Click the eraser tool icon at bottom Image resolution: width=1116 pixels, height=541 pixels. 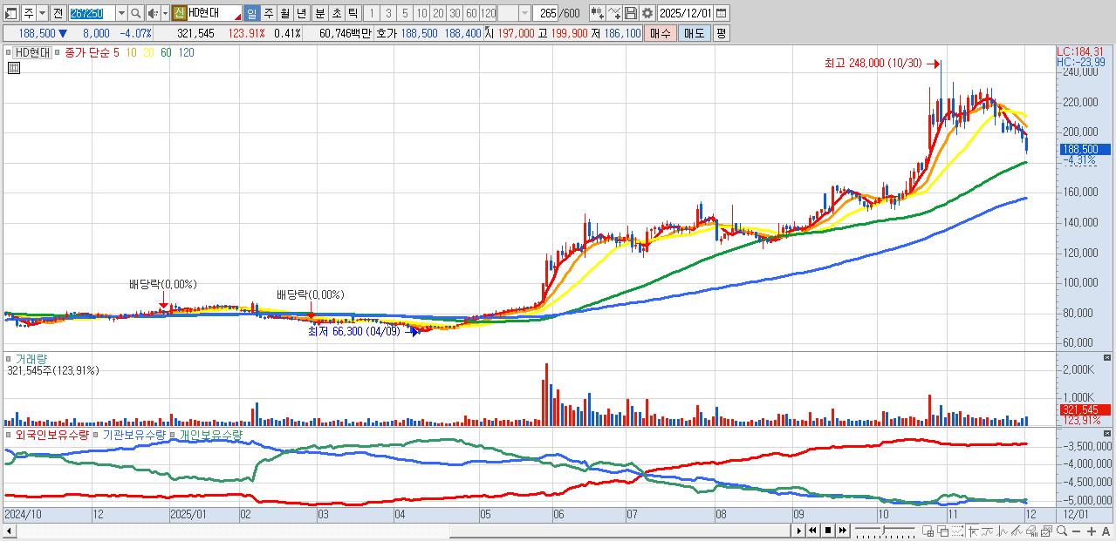pos(1032,531)
